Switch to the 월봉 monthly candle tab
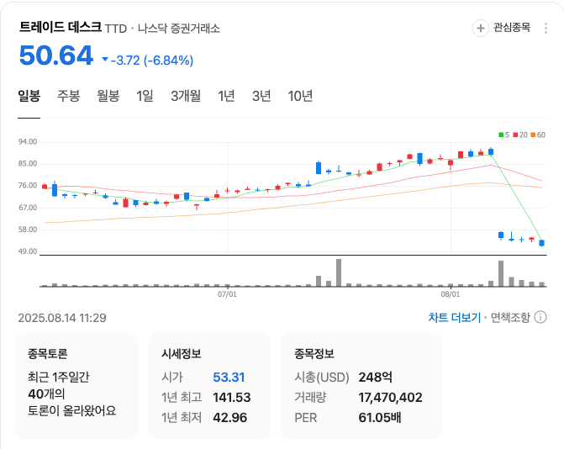Viewport: 564px width, 449px height. pos(108,96)
